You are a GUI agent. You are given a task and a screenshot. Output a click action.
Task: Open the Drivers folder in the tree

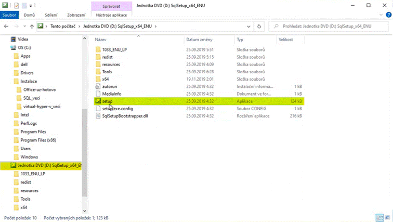point(27,73)
